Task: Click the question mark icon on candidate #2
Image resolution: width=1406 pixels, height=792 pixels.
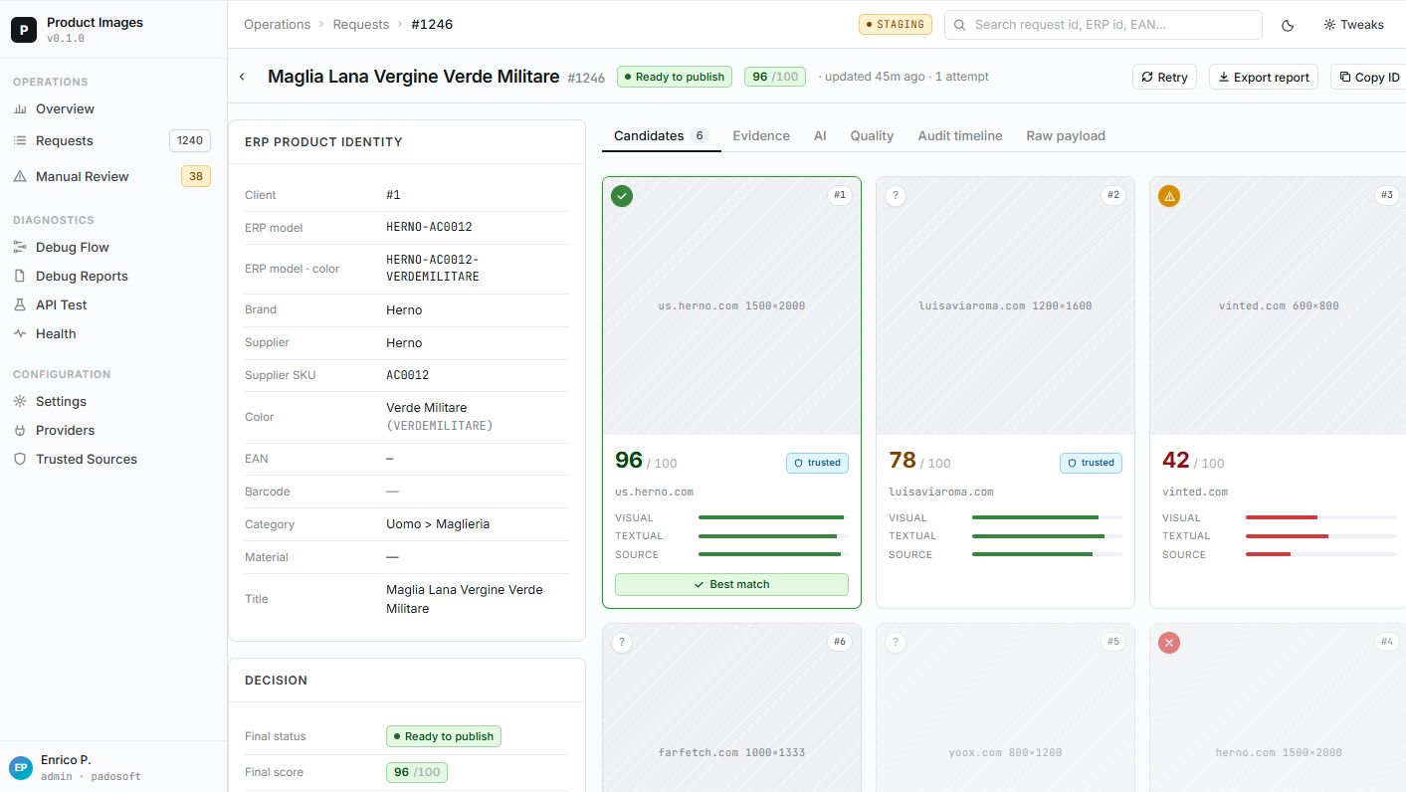Action: (896, 196)
